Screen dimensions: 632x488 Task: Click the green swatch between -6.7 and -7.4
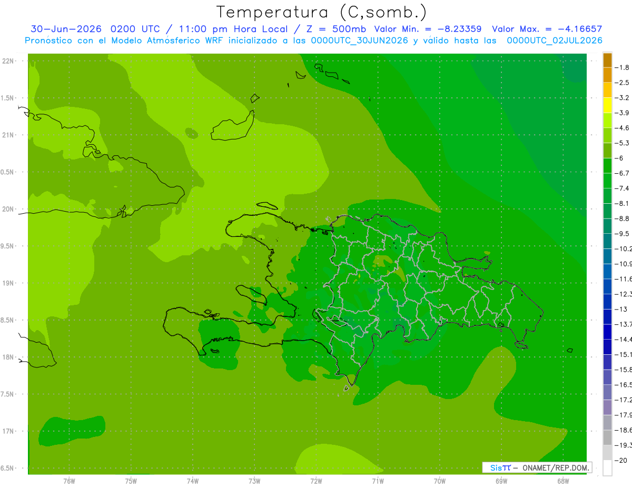click(x=607, y=181)
